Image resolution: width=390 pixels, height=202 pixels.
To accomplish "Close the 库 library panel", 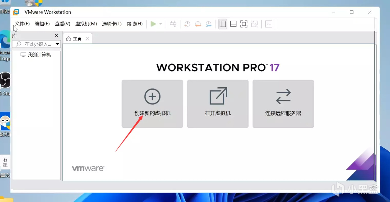I will 56,36.
